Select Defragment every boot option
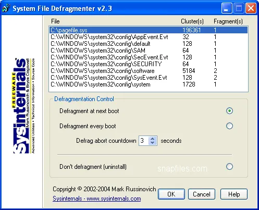Viewport: 259px width, 210px height. point(229,126)
